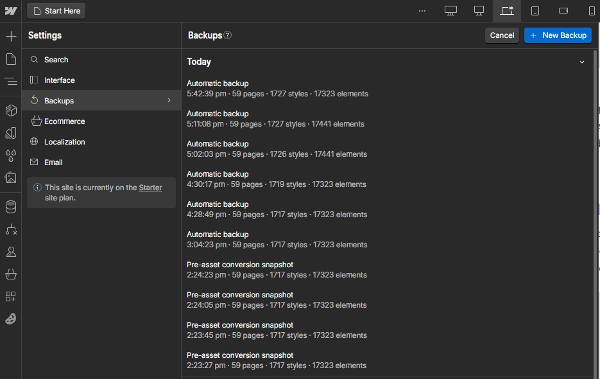Open Interface settings
The height and width of the screenshot is (379, 600).
coord(101,80)
